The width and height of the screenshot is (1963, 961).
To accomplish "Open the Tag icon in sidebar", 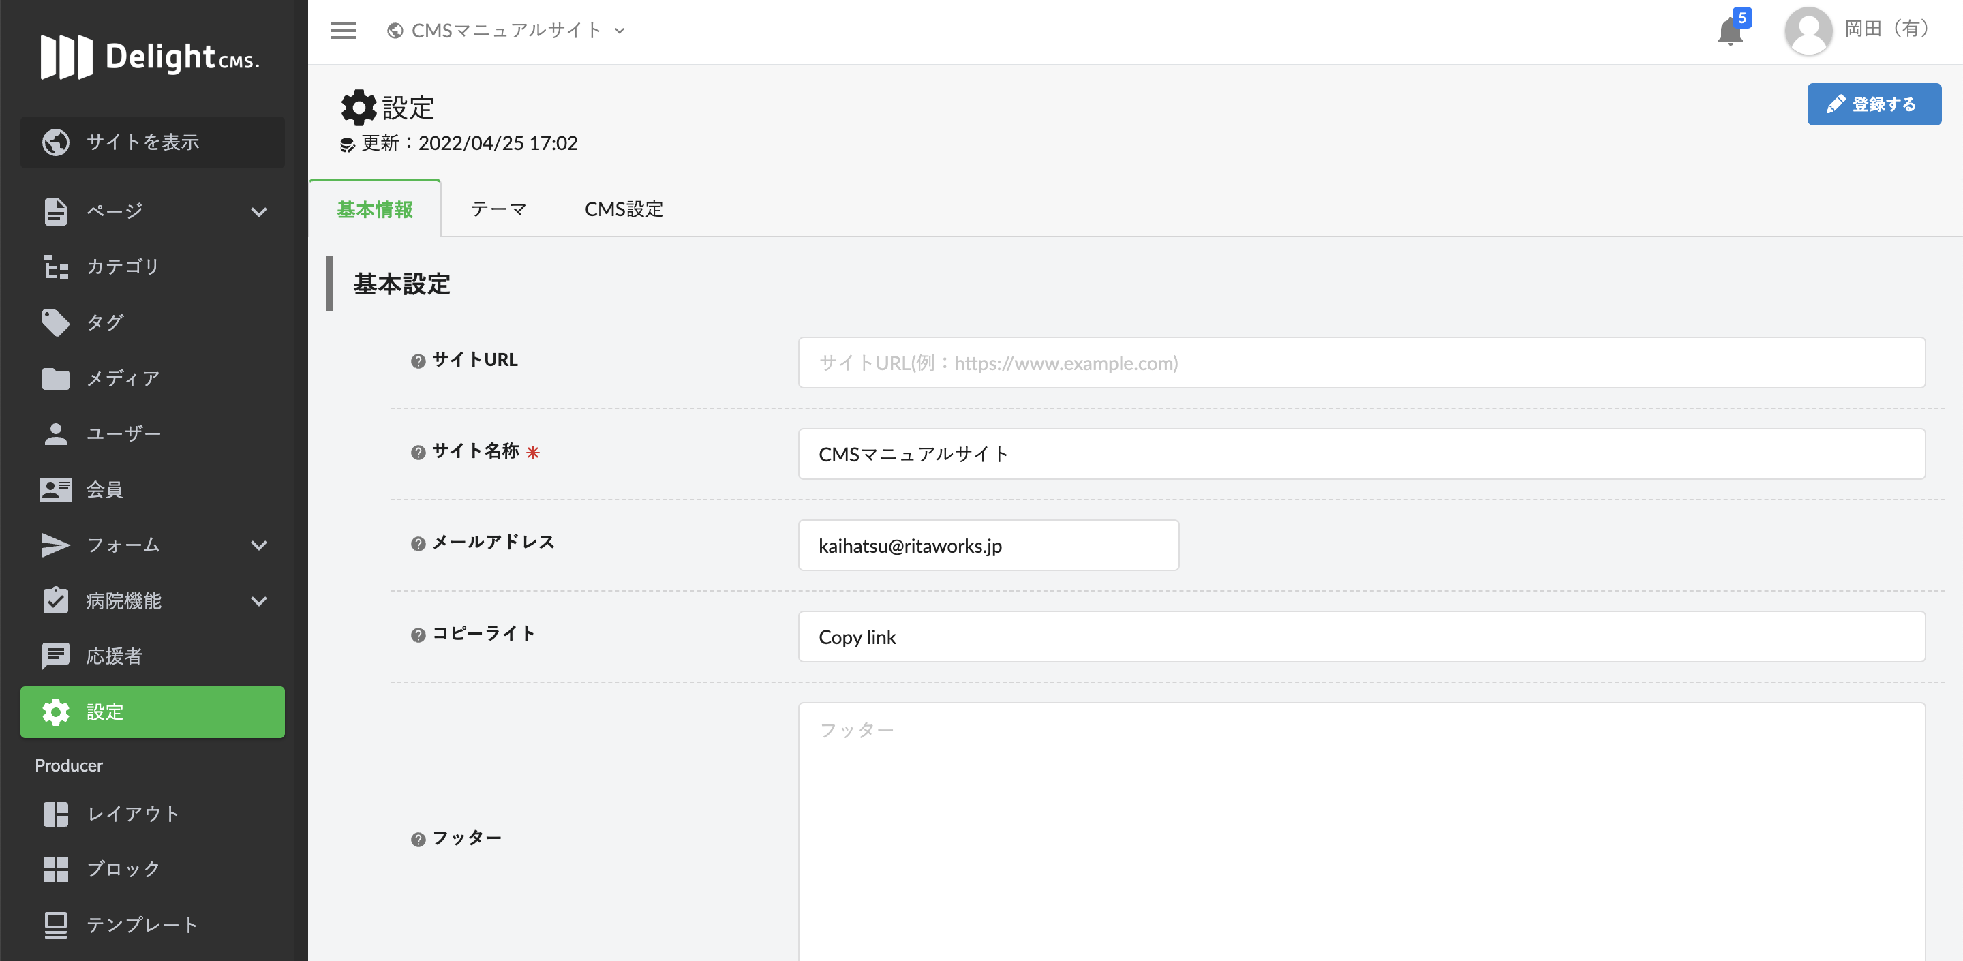I will (x=56, y=322).
